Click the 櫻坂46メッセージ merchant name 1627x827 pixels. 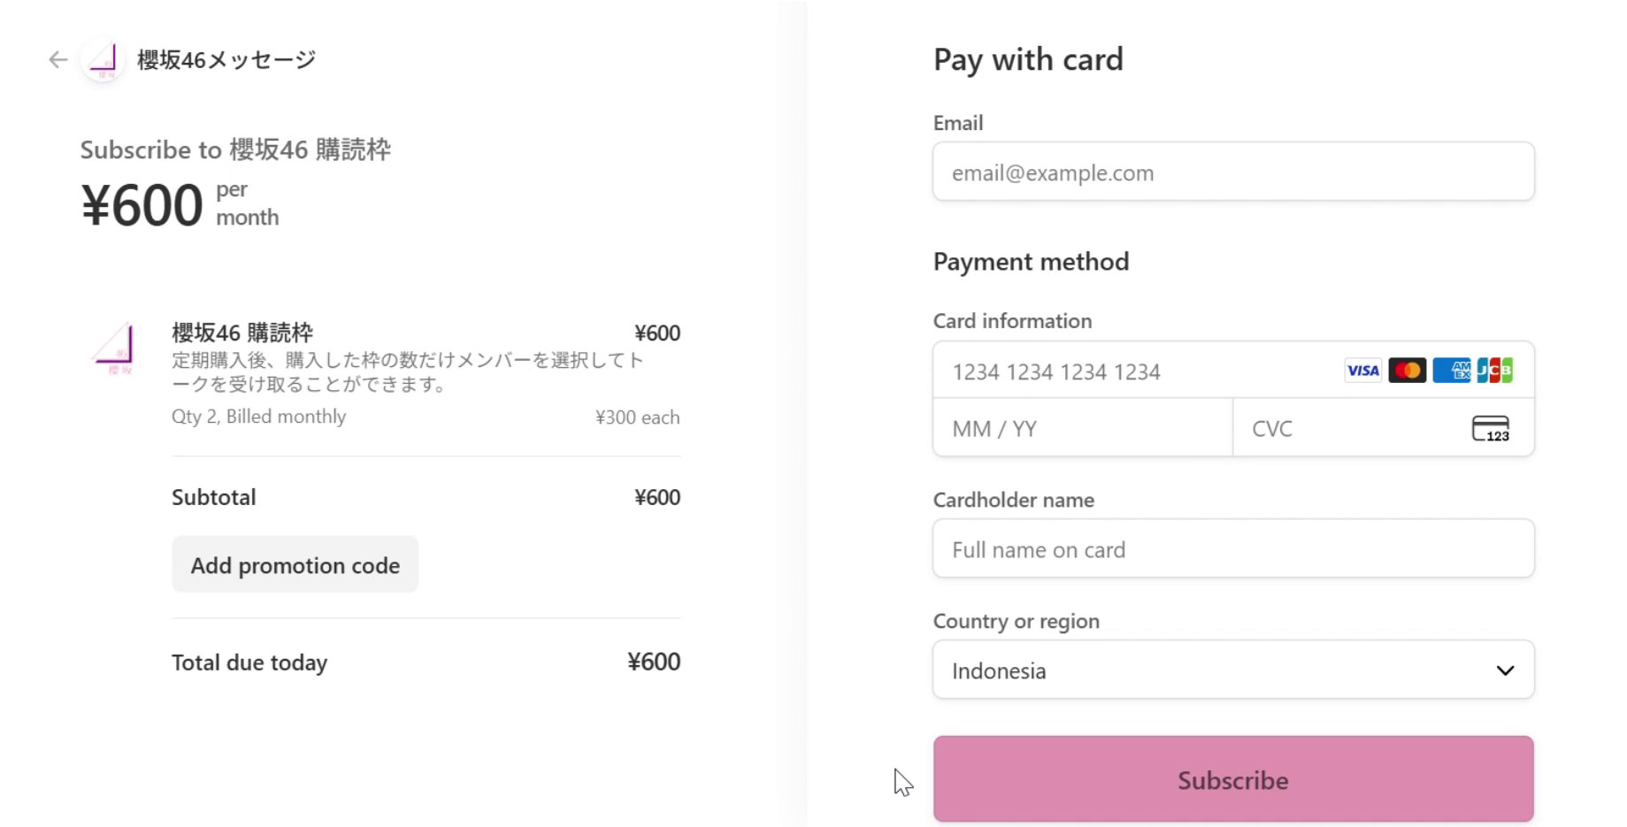226,60
